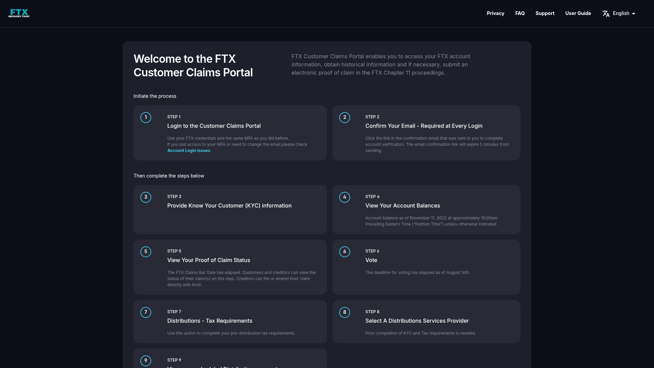This screenshot has width=654, height=368.
Task: Follow the Account Login Issues link
Action: pos(188,151)
